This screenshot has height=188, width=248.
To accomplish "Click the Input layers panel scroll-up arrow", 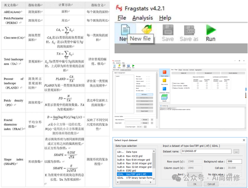I will click(157, 73).
